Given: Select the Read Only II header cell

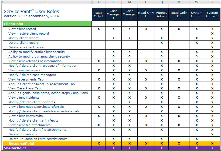Looking at the screenshot, I should (x=146, y=14).
